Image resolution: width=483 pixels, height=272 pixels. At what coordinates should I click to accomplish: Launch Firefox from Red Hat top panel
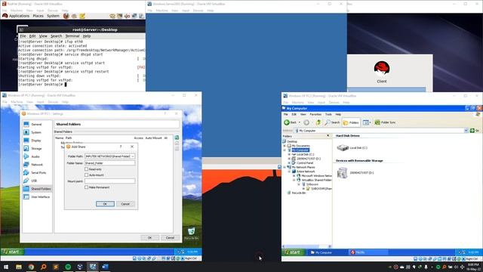point(66,16)
